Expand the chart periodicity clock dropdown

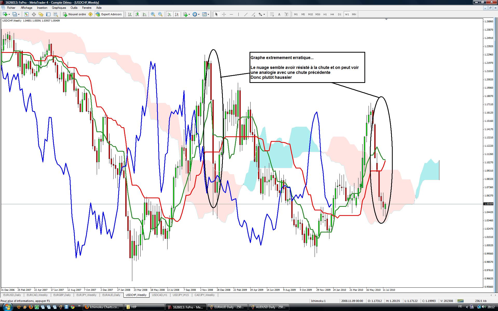pos(199,15)
